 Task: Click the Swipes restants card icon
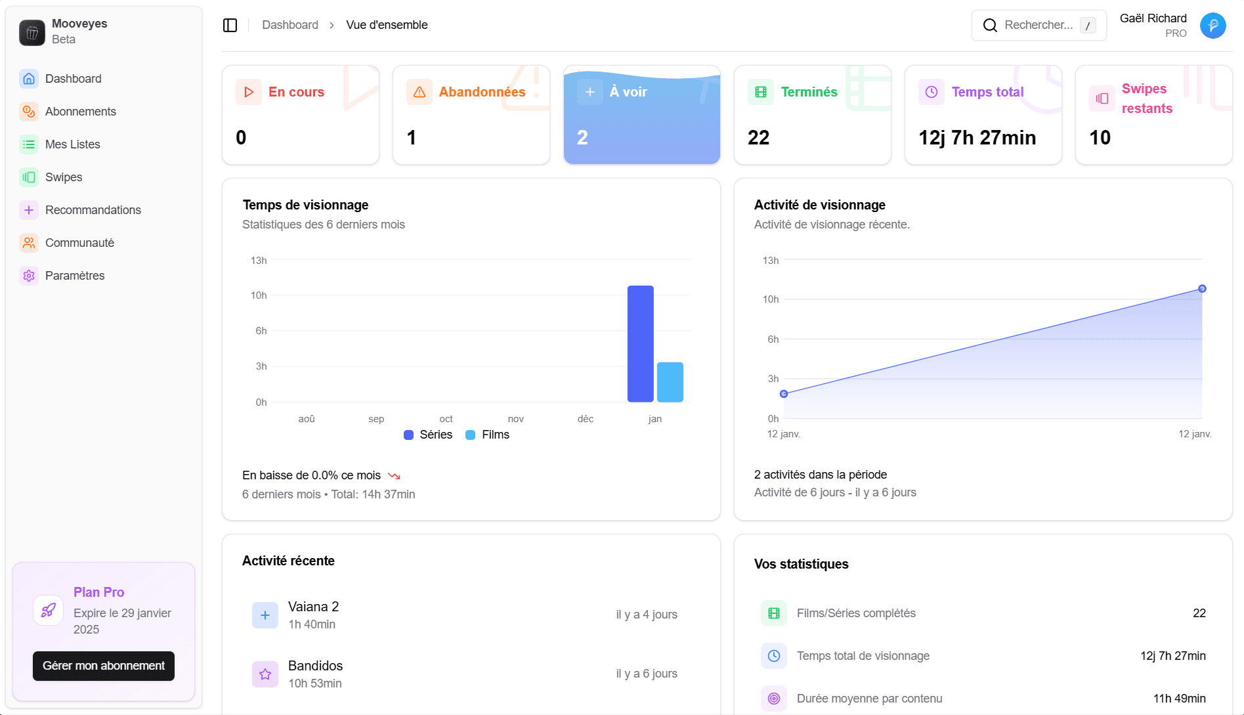tap(1102, 98)
